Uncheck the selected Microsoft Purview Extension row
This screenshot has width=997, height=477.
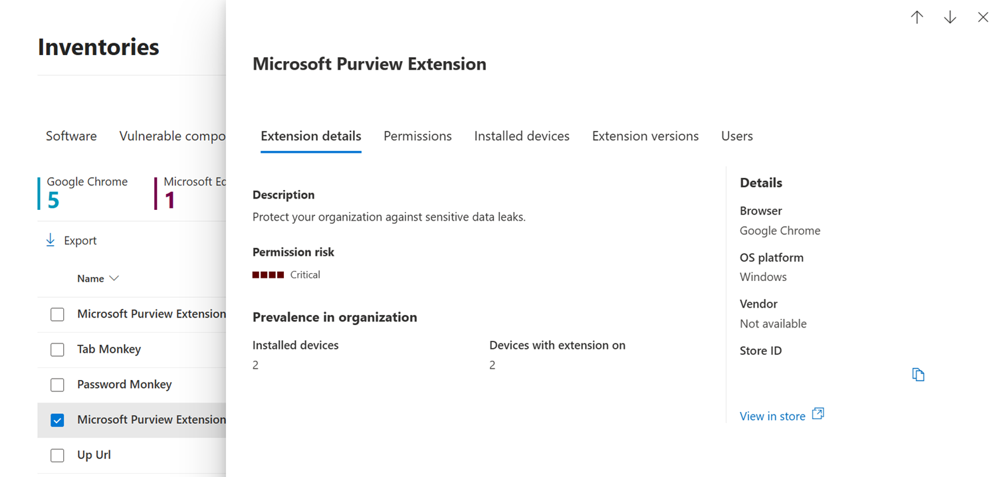tap(58, 420)
